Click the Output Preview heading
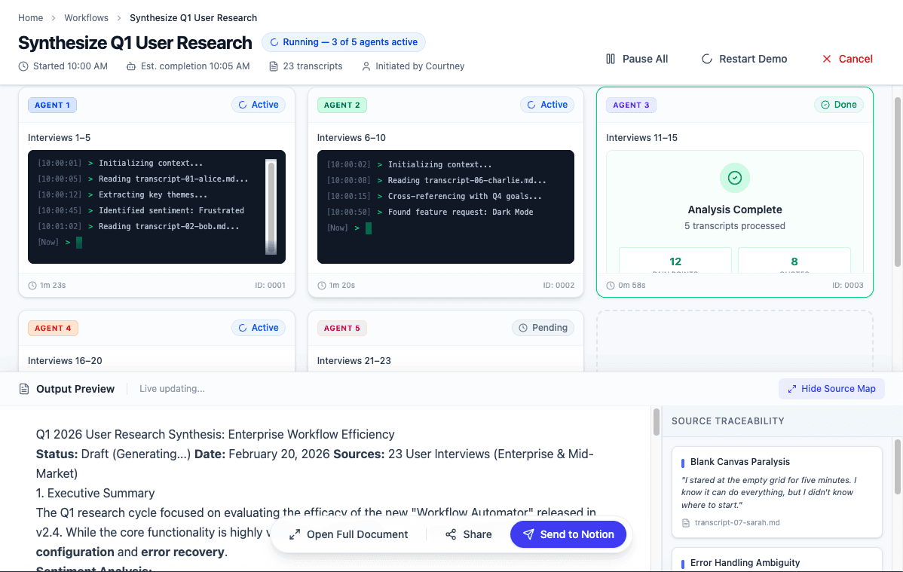Viewport: 903px width, 572px height. click(75, 389)
